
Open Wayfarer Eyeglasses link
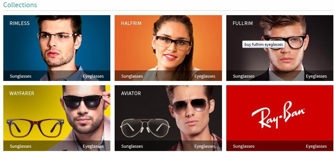click(93, 146)
